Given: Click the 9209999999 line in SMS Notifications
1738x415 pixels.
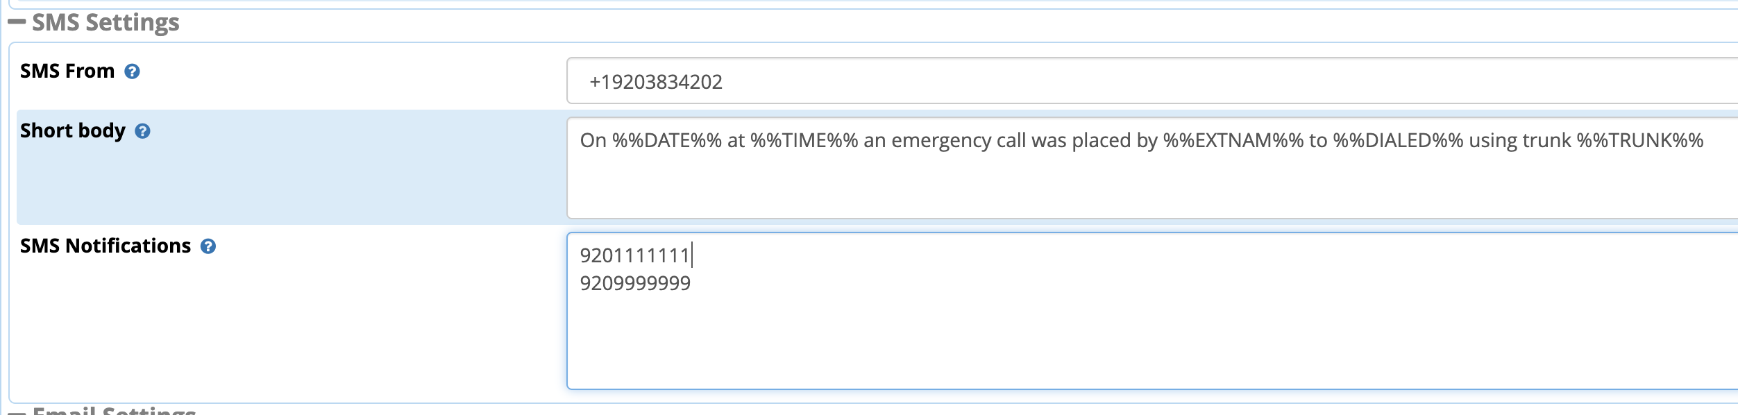Looking at the screenshot, I should pyautogui.click(x=635, y=283).
